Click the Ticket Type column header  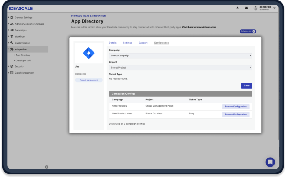pyautogui.click(x=195, y=100)
